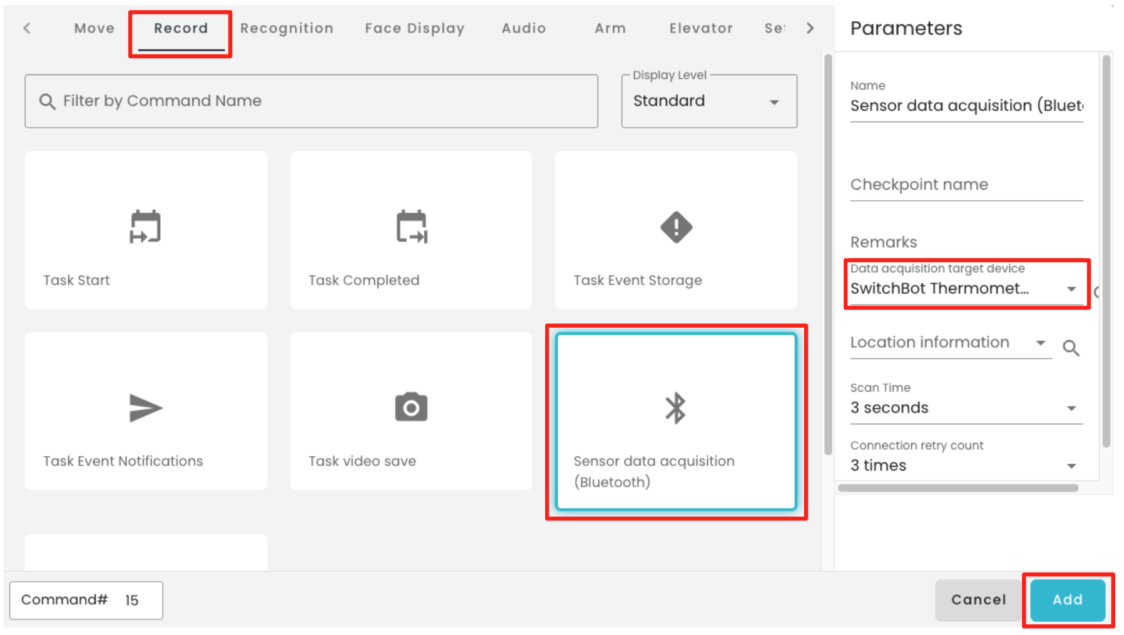
Task: Click the Add button
Action: (1068, 599)
